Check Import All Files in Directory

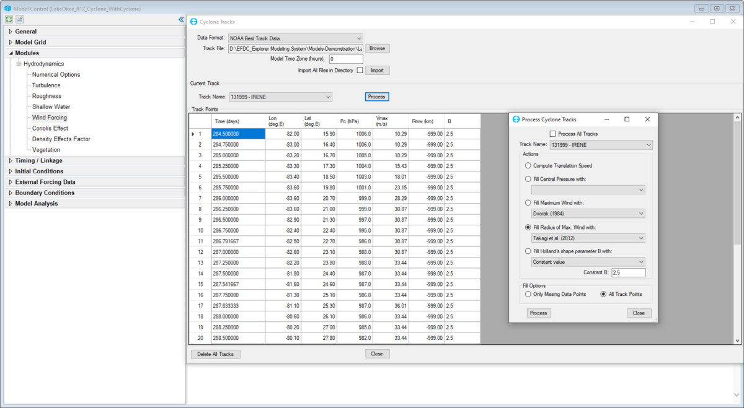[360, 71]
